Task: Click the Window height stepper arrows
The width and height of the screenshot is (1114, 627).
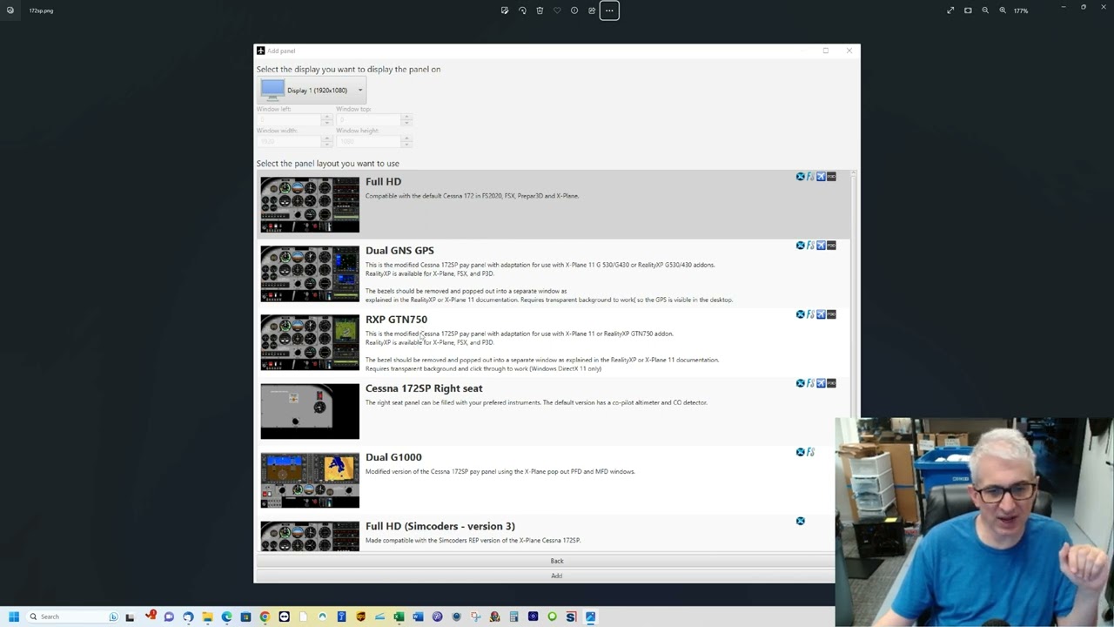Action: point(406,140)
